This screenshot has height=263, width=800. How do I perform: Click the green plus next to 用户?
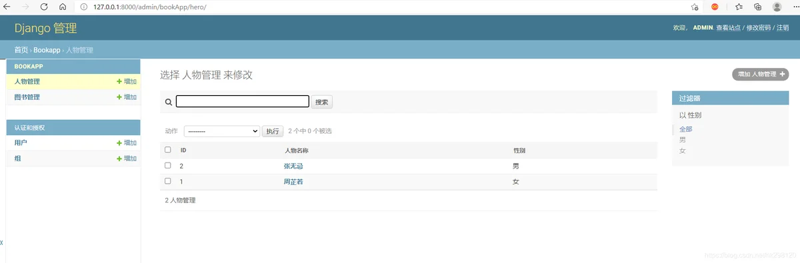[x=119, y=143]
